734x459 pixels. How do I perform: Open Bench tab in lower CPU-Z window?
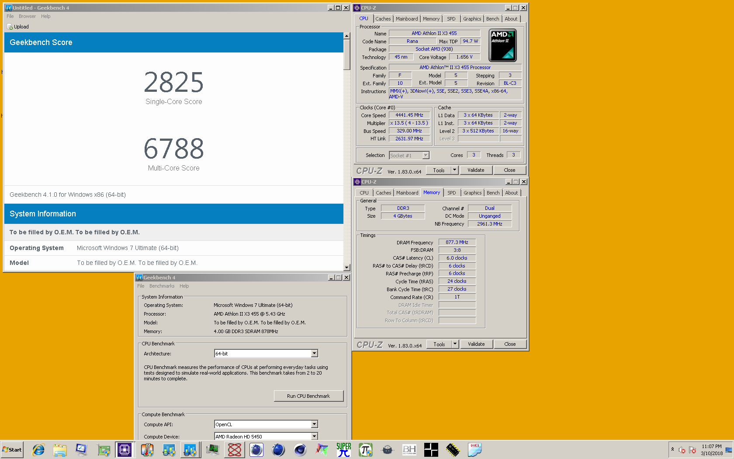tap(493, 193)
